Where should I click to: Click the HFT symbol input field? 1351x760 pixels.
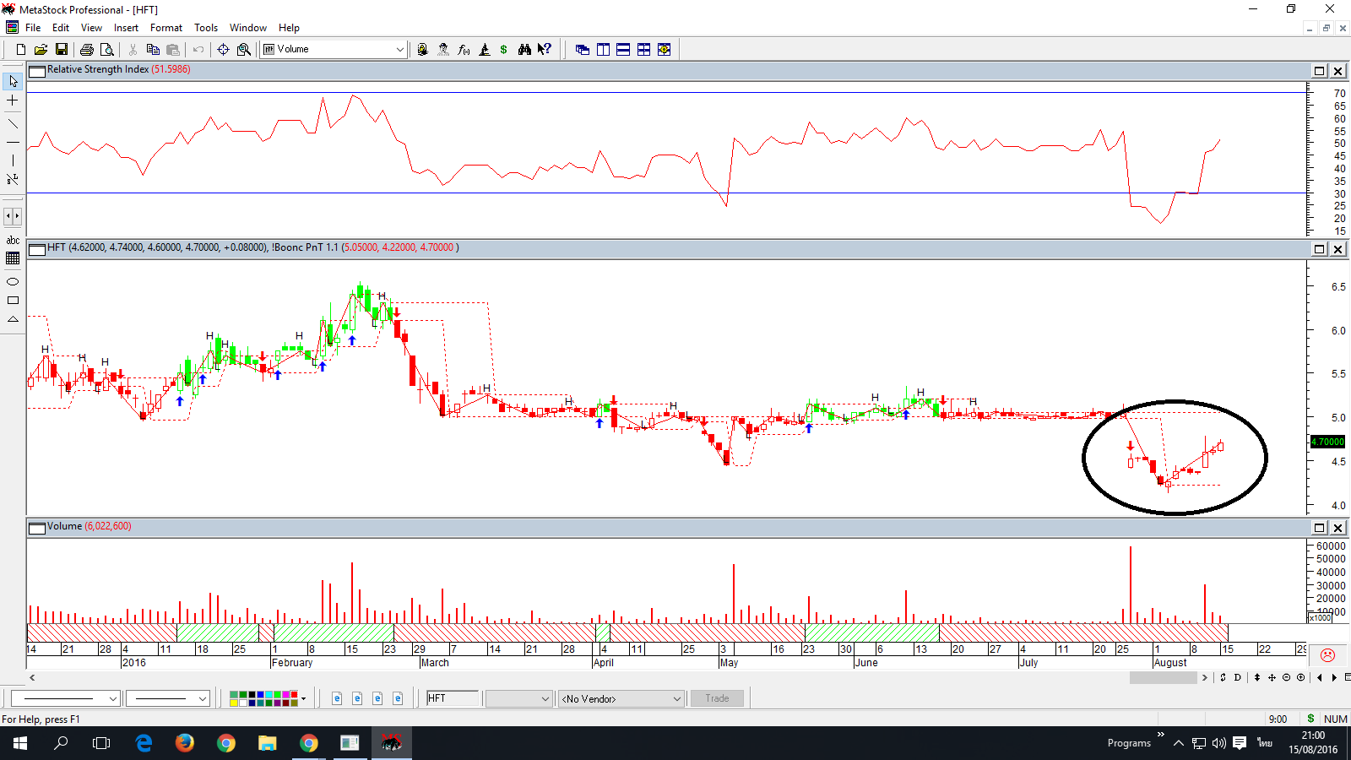pyautogui.click(x=452, y=698)
